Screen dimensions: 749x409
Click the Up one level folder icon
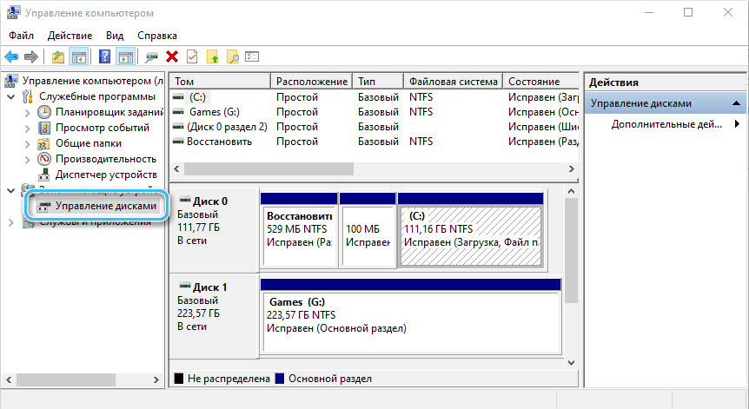tap(58, 56)
